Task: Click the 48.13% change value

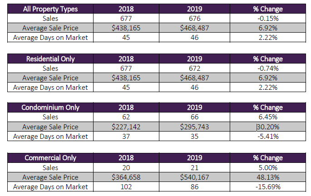Action: pos(267,177)
